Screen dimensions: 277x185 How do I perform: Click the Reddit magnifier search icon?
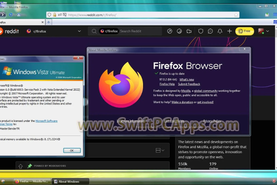click(x=94, y=31)
